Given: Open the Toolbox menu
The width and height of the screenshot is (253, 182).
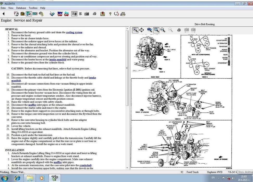Looking at the screenshot, I should (x=33, y=8).
